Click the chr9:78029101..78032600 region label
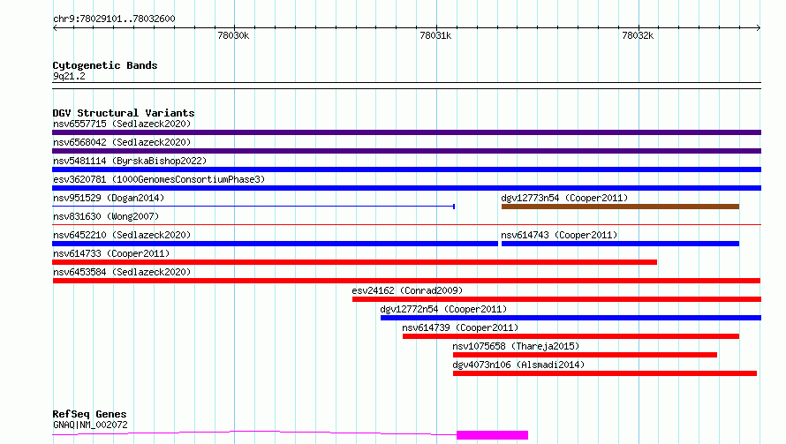The height and width of the screenshot is (444, 786). [x=114, y=19]
